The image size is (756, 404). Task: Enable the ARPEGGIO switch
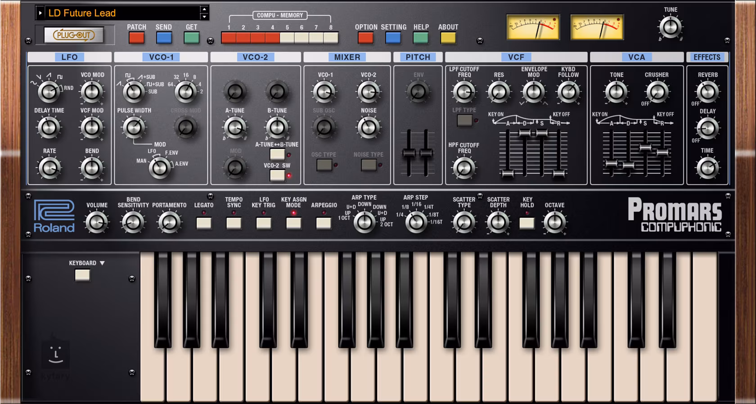click(x=324, y=223)
